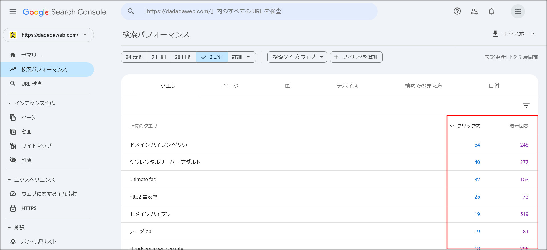Click the table filter rows icon

pos(526,106)
